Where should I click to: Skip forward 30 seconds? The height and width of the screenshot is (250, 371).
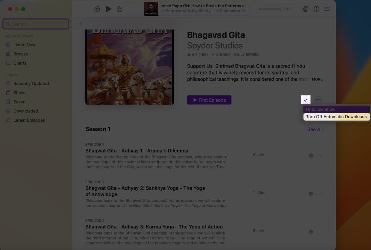120,9
